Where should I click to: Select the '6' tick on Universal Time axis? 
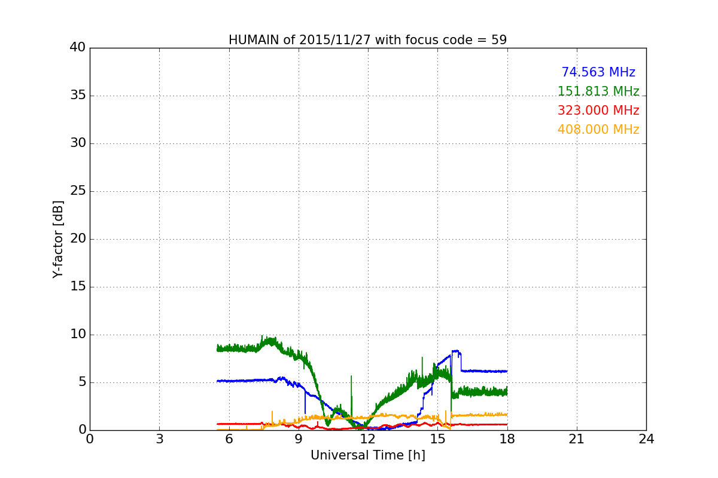point(229,439)
